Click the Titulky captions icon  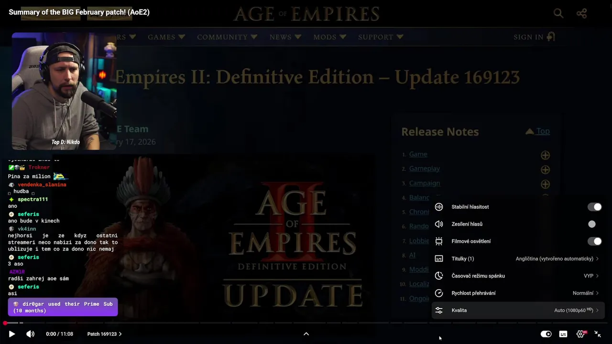pyautogui.click(x=439, y=258)
